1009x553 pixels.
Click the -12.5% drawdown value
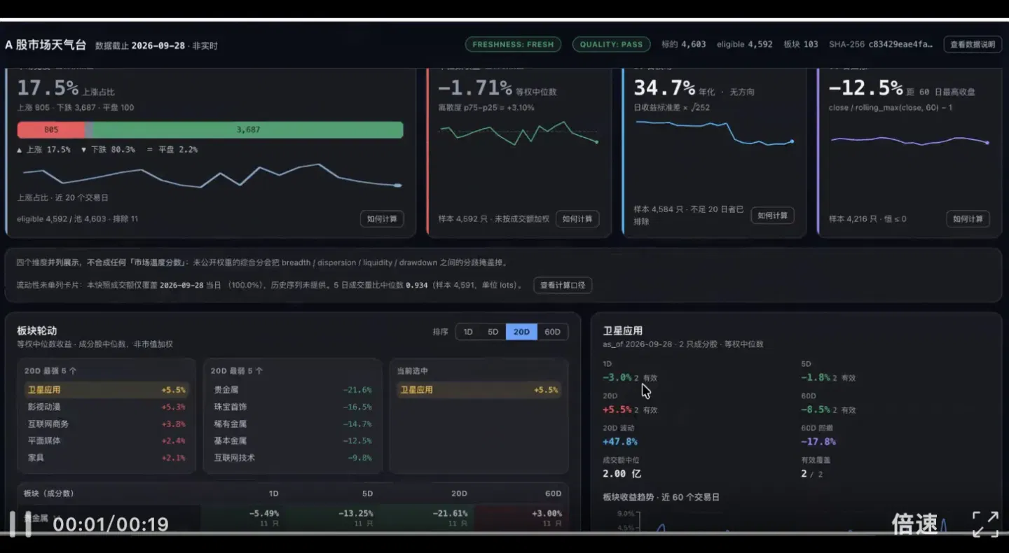[x=866, y=88]
